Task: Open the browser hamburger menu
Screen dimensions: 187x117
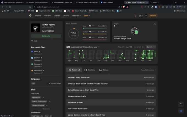Action: pos(185,7)
